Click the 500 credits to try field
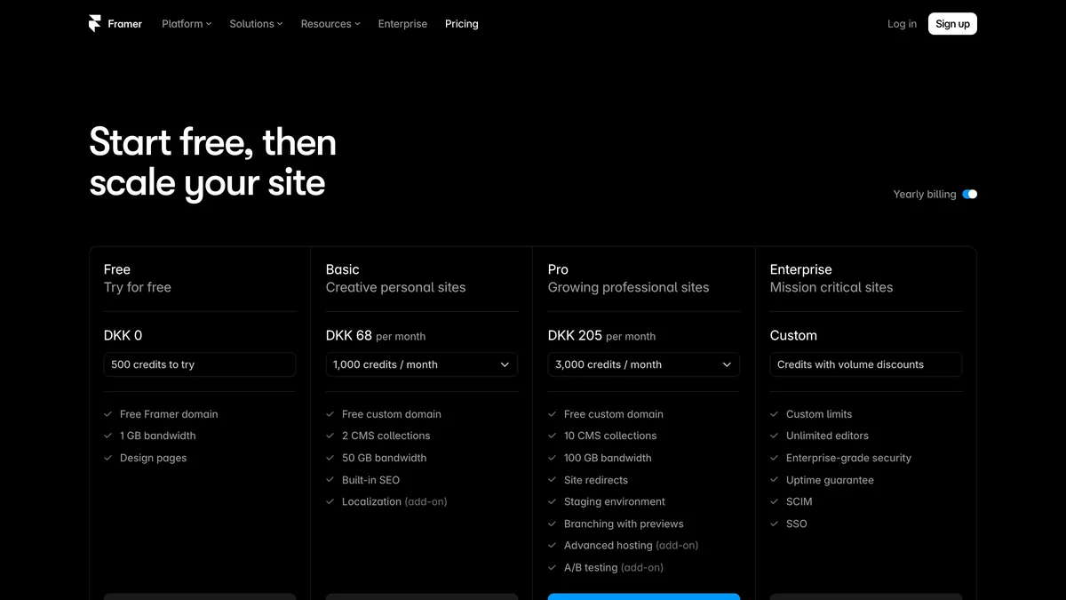The height and width of the screenshot is (600, 1066). pos(200,364)
